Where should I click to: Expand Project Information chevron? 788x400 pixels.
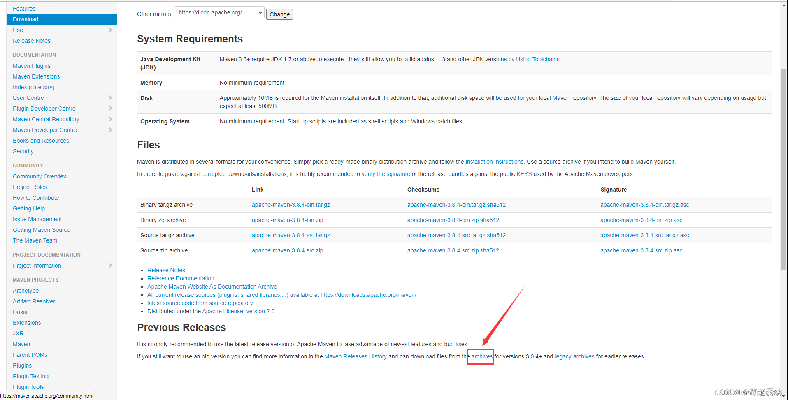110,266
